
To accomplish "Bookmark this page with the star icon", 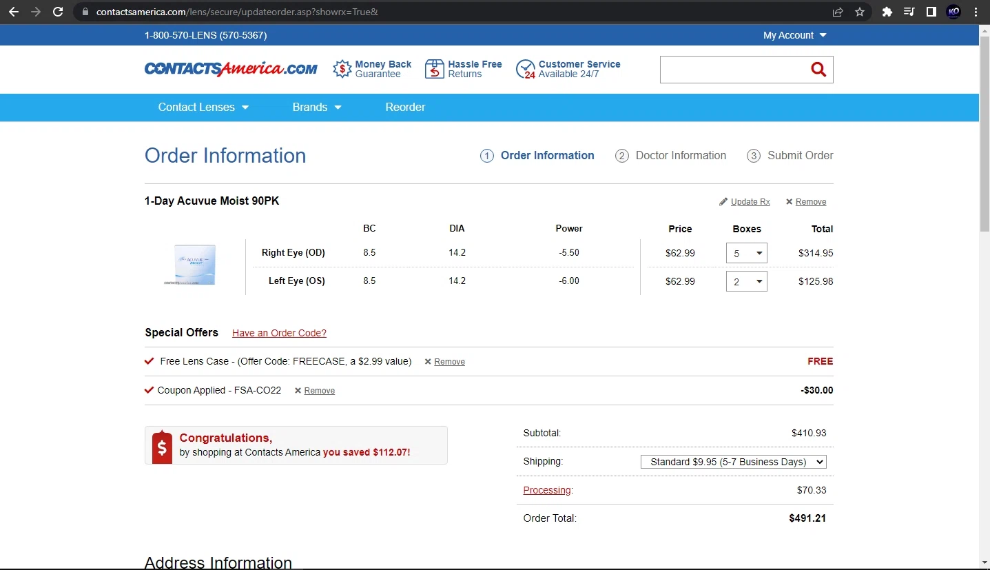I will coord(860,12).
